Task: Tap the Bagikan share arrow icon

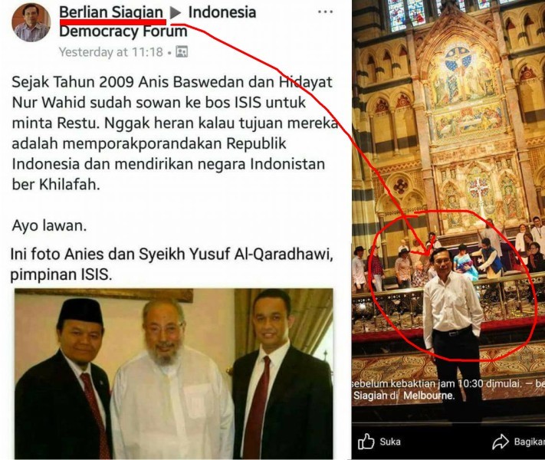Action: tap(501, 442)
